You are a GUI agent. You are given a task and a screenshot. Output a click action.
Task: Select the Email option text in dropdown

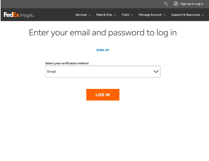(51, 72)
